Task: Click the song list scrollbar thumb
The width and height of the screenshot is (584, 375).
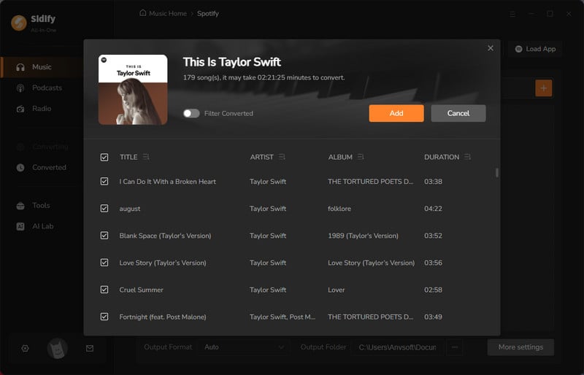Action: coord(497,173)
